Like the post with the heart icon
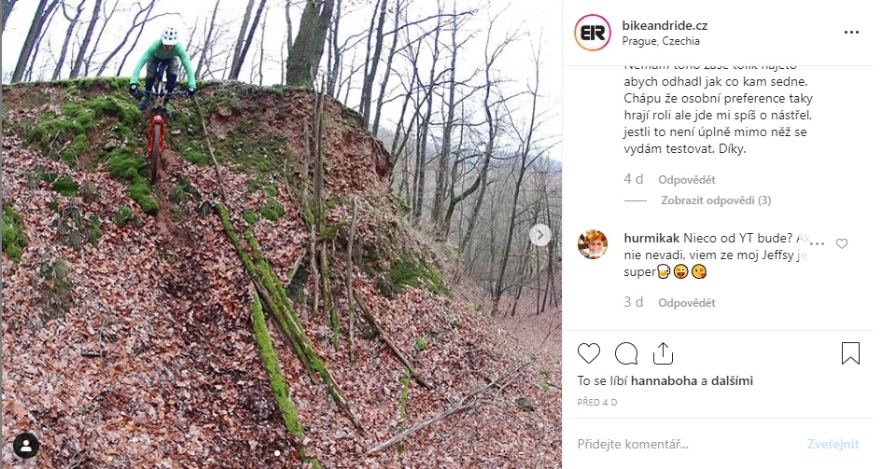Image resolution: width=896 pixels, height=469 pixels. pos(589,353)
